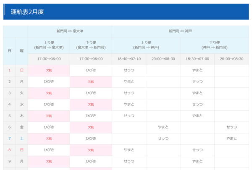Select the 欠航 cell in the day 4 row
Screen dimensions: 252x170
[91, 105]
